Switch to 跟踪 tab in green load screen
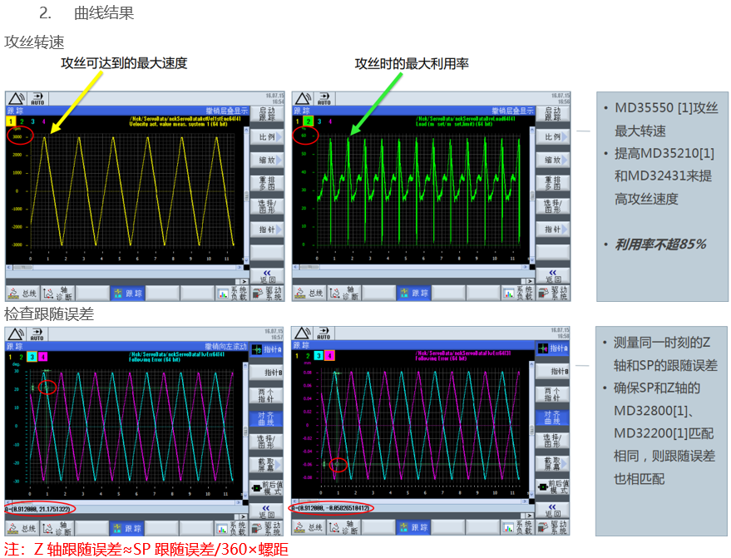 click(413, 293)
